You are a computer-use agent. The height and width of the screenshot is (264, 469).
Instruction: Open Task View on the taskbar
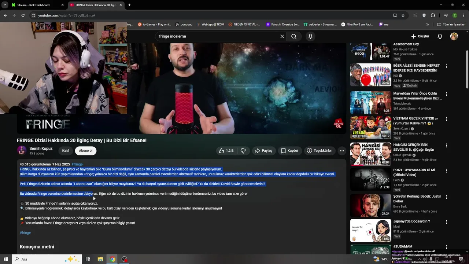pyautogui.click(x=88, y=259)
